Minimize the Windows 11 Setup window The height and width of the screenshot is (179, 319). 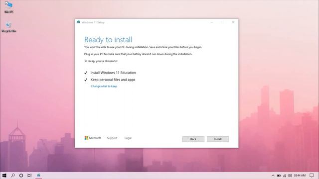212,22
